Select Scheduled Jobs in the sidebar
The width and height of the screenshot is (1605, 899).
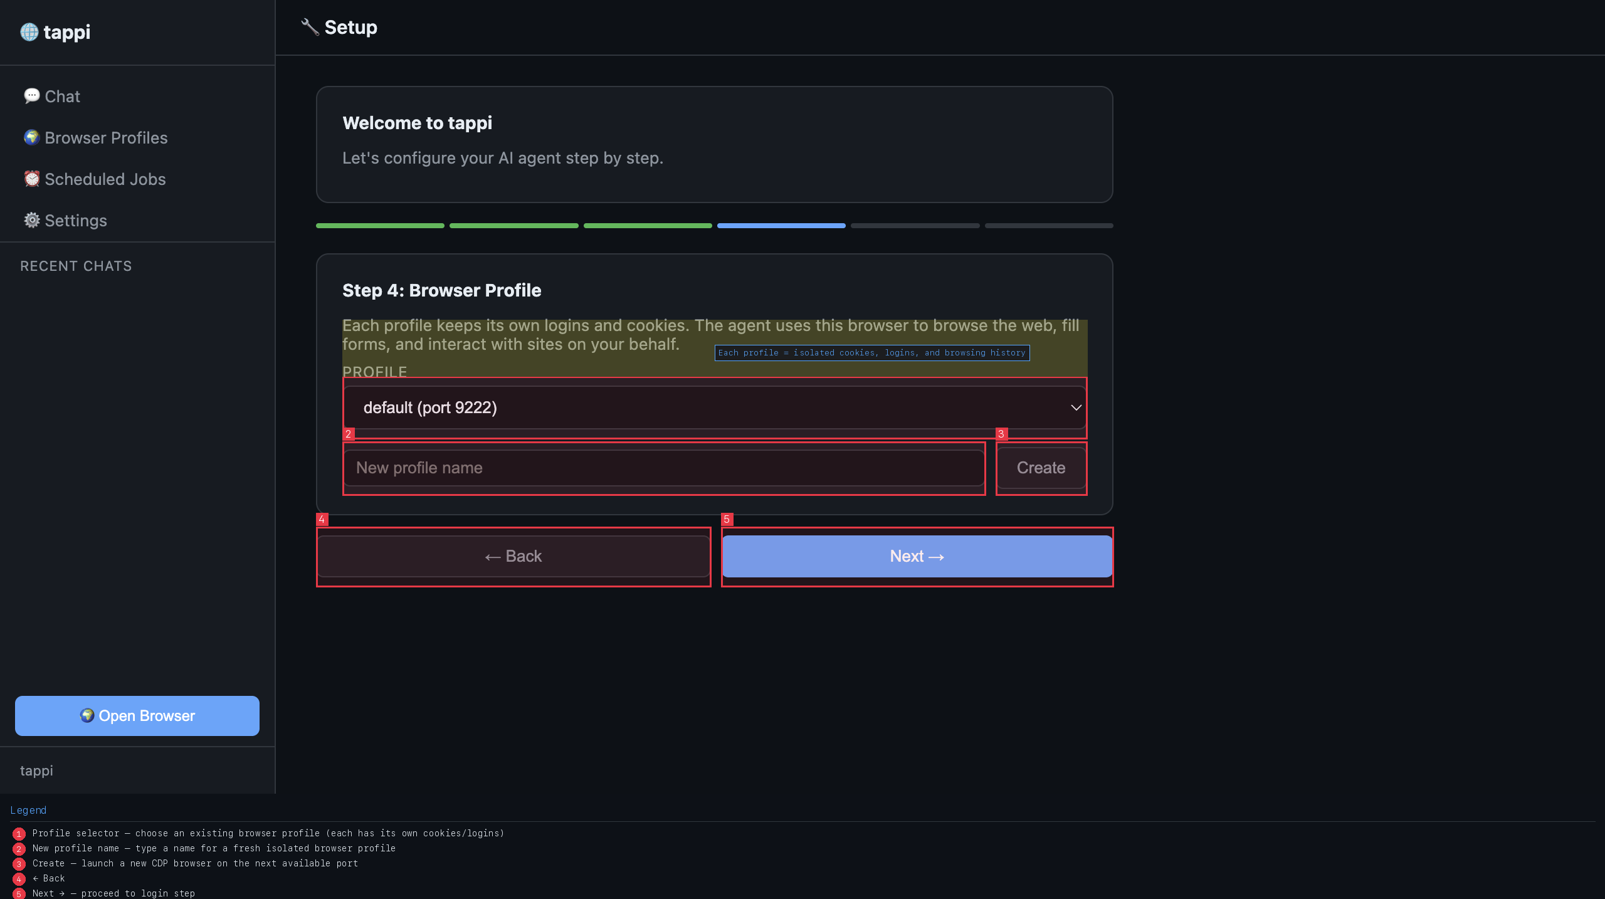click(104, 179)
